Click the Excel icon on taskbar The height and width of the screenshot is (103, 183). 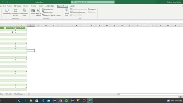(90, 100)
